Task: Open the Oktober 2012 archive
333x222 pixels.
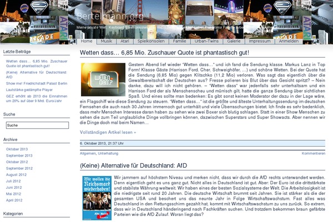Action: click(x=17, y=162)
